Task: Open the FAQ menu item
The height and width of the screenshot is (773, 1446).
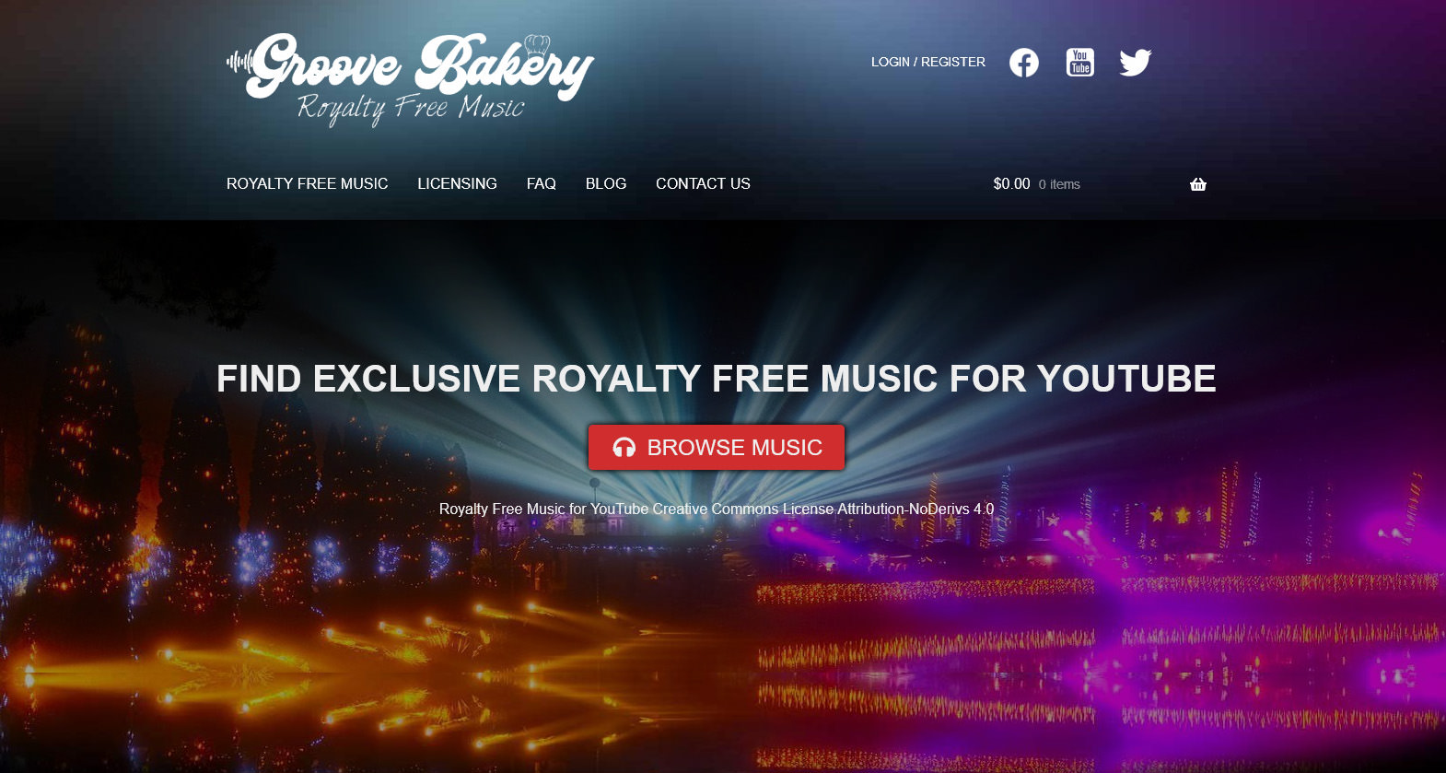Action: coord(542,183)
